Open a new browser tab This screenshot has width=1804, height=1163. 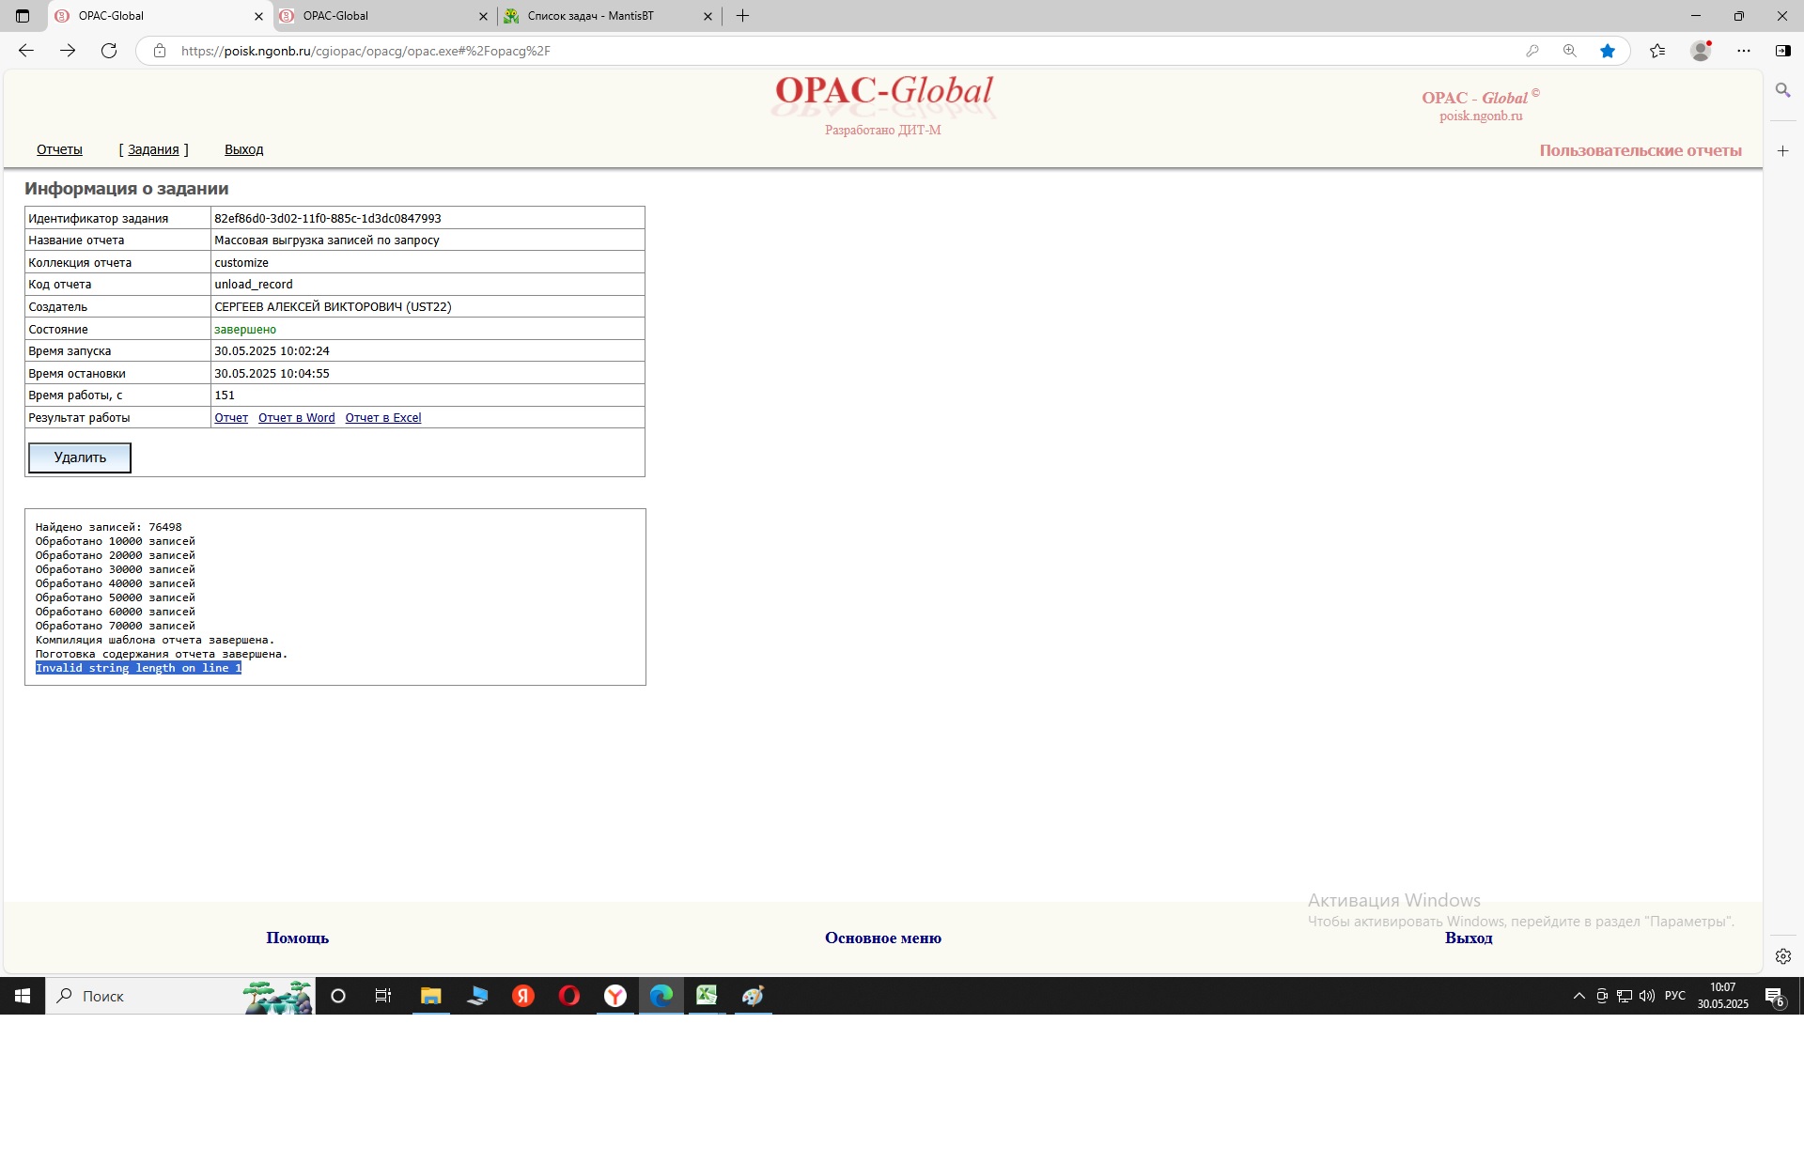742,16
